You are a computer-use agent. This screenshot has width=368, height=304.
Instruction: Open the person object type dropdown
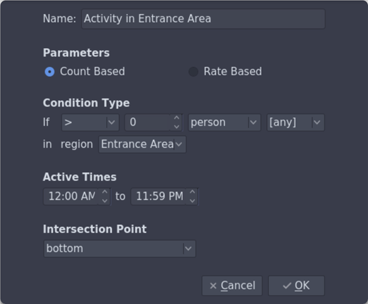(224, 122)
